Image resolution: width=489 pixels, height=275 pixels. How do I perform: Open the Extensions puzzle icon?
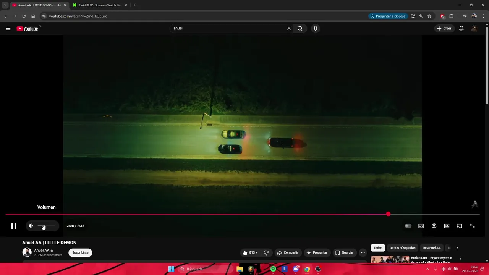tap(452, 16)
